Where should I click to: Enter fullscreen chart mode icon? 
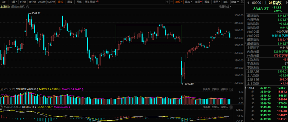point(242,2)
